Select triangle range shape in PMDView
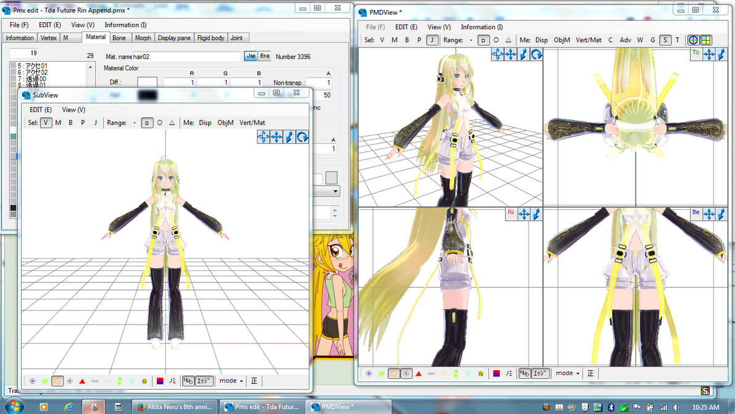 click(x=508, y=40)
